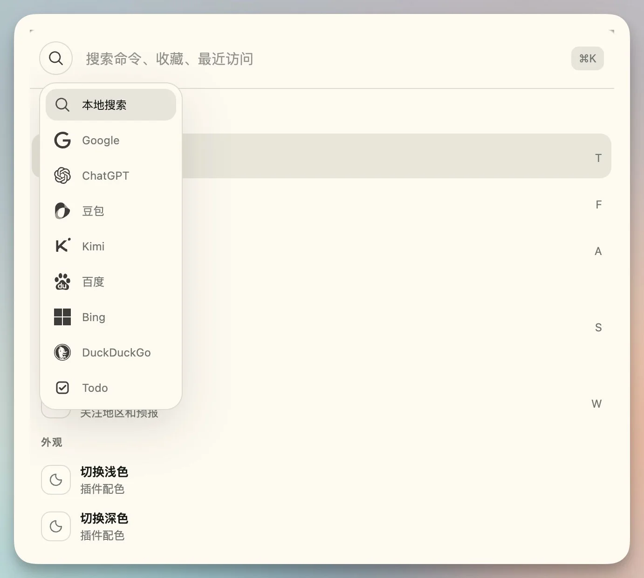Open the search engine selector magnifier button

[x=56, y=58]
